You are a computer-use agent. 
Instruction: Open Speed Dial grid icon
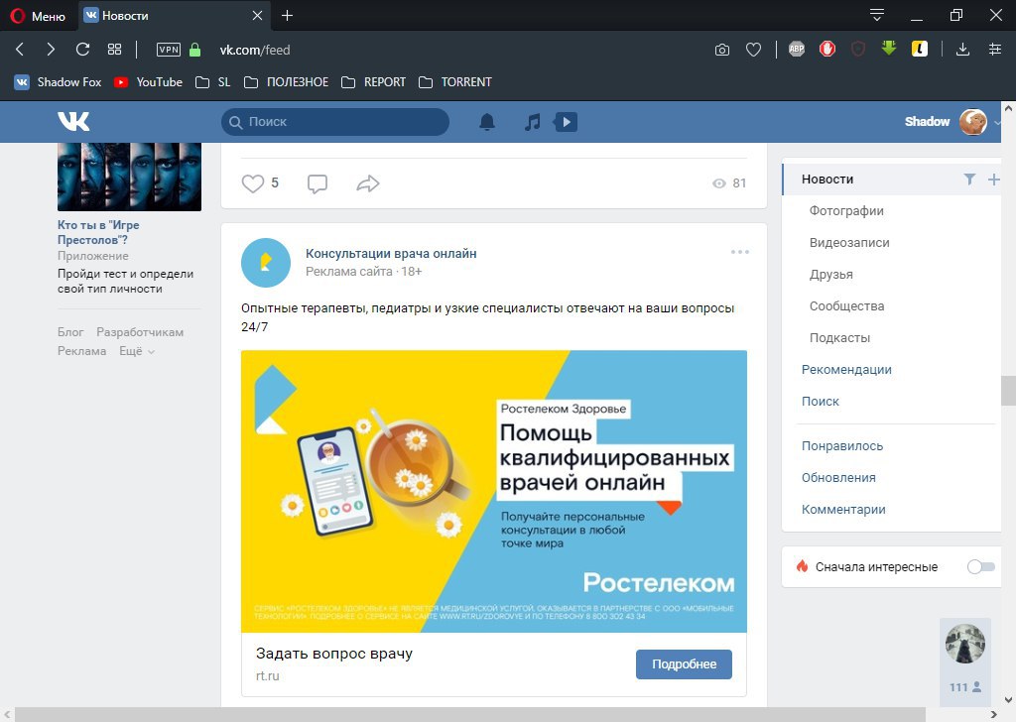(115, 50)
